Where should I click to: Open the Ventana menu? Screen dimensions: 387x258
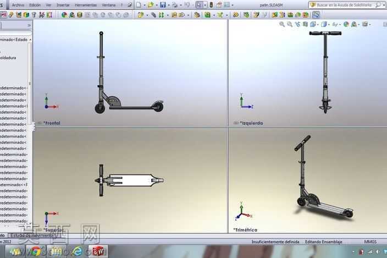click(109, 5)
